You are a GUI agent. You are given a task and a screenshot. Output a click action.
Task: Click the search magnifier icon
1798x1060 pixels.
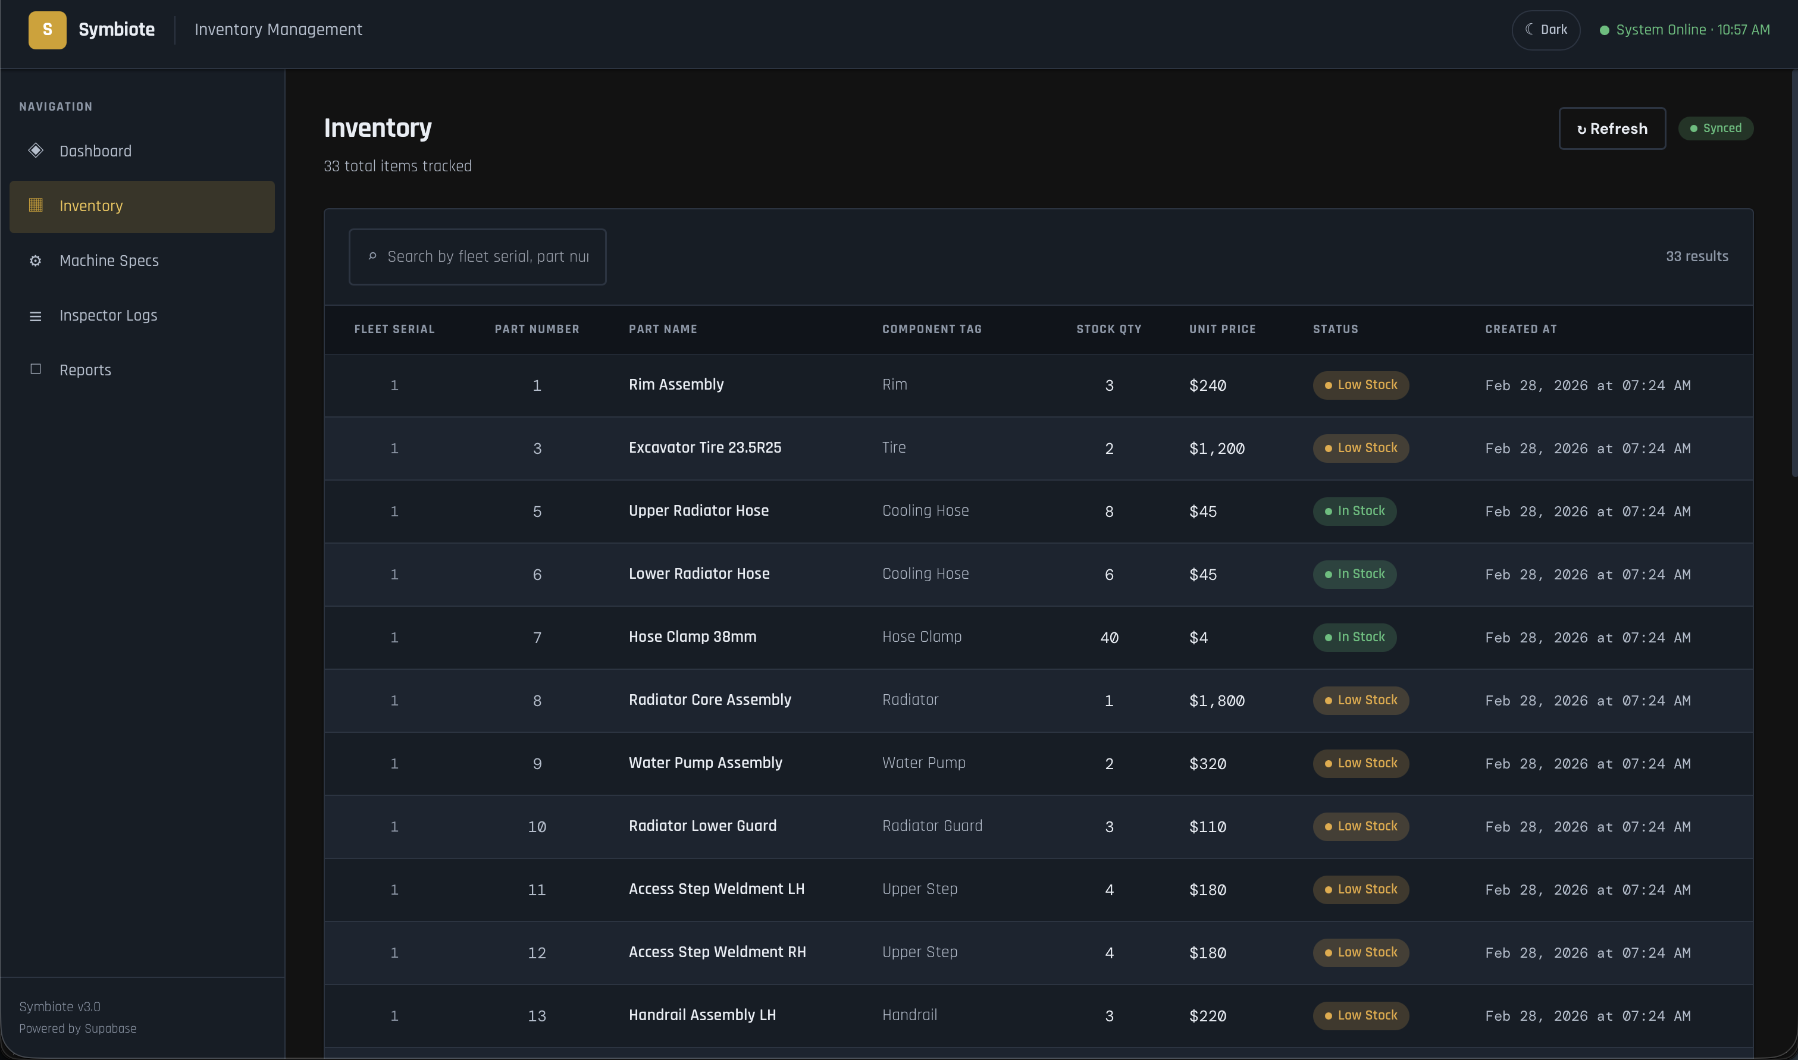[372, 256]
